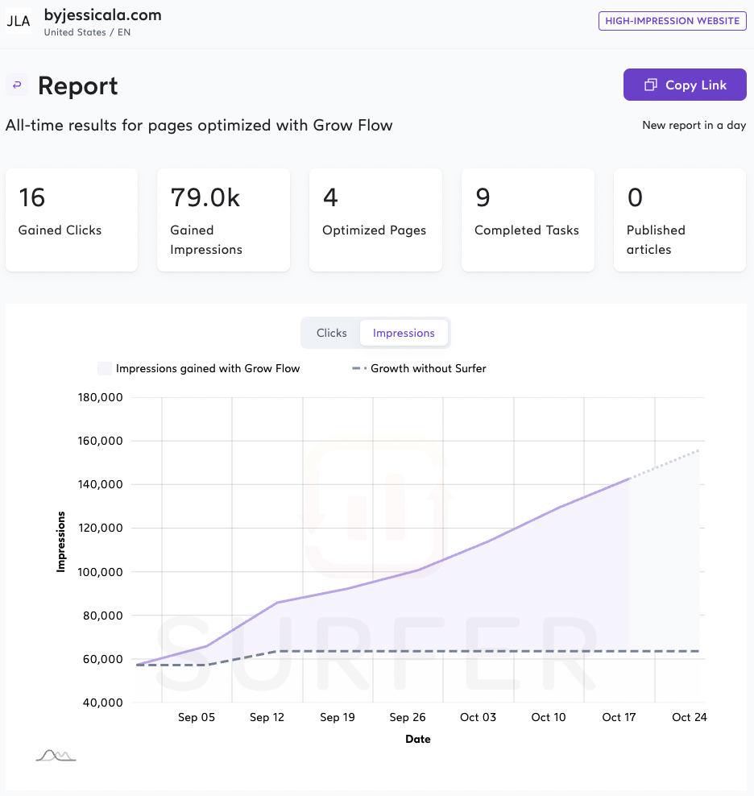The height and width of the screenshot is (796, 754).
Task: Toggle Impressions gained with Grow Flow legend
Action: [198, 368]
